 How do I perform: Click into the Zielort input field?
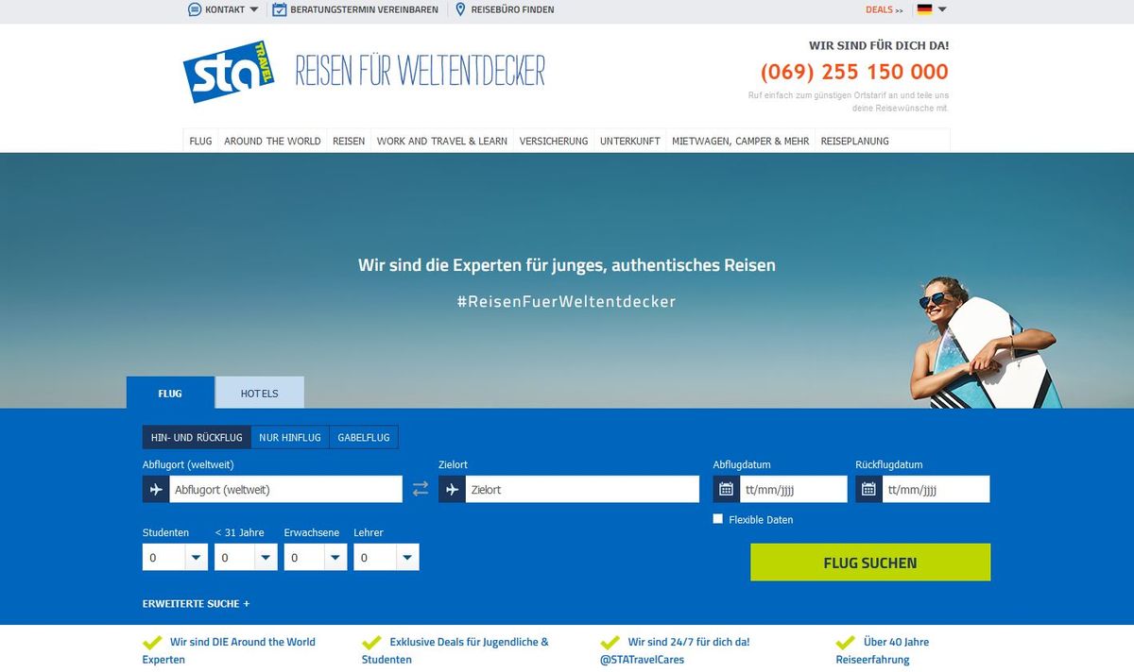coord(581,489)
